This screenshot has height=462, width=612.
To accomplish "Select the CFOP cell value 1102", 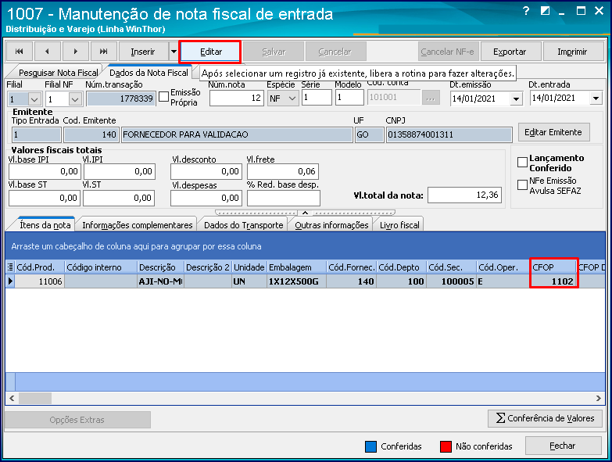I will click(553, 281).
